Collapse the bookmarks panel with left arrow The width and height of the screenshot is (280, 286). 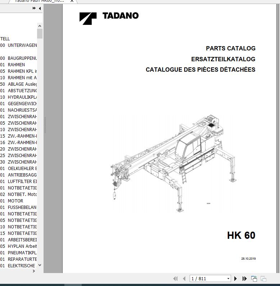(40, 8)
